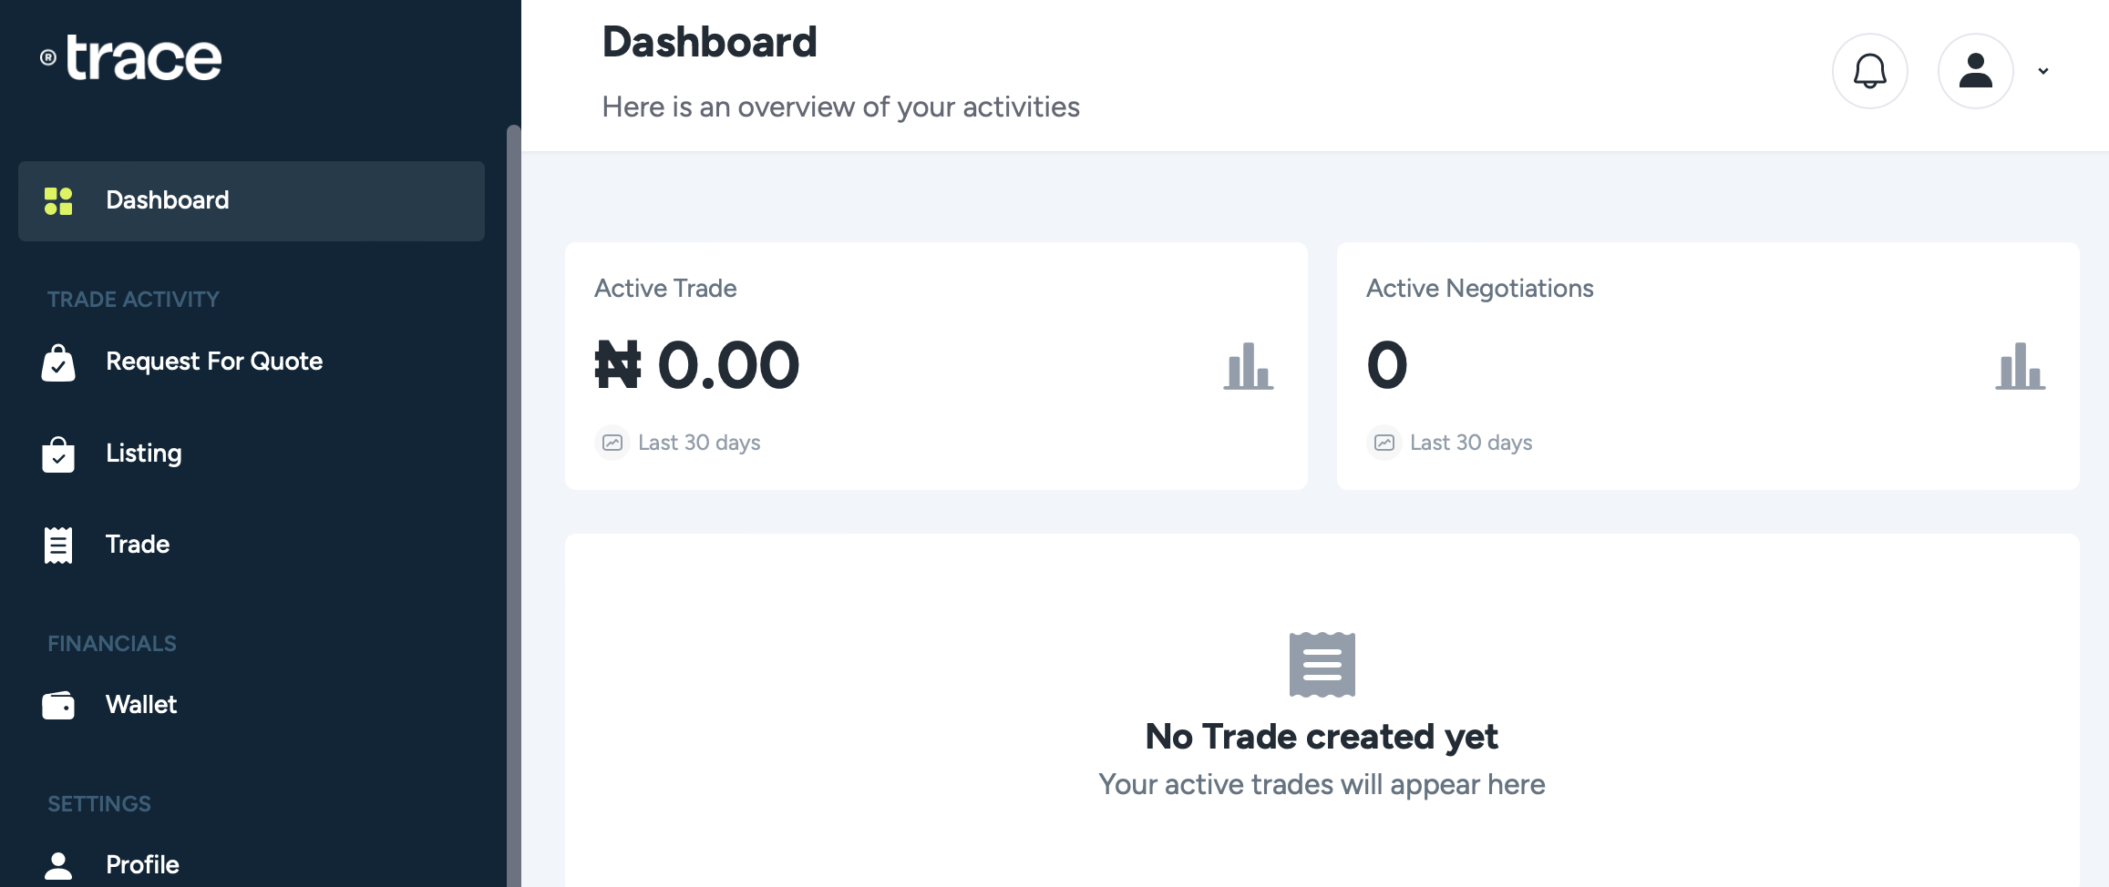2109x887 pixels.
Task: Click the empty trade receipt icon
Action: [1322, 665]
